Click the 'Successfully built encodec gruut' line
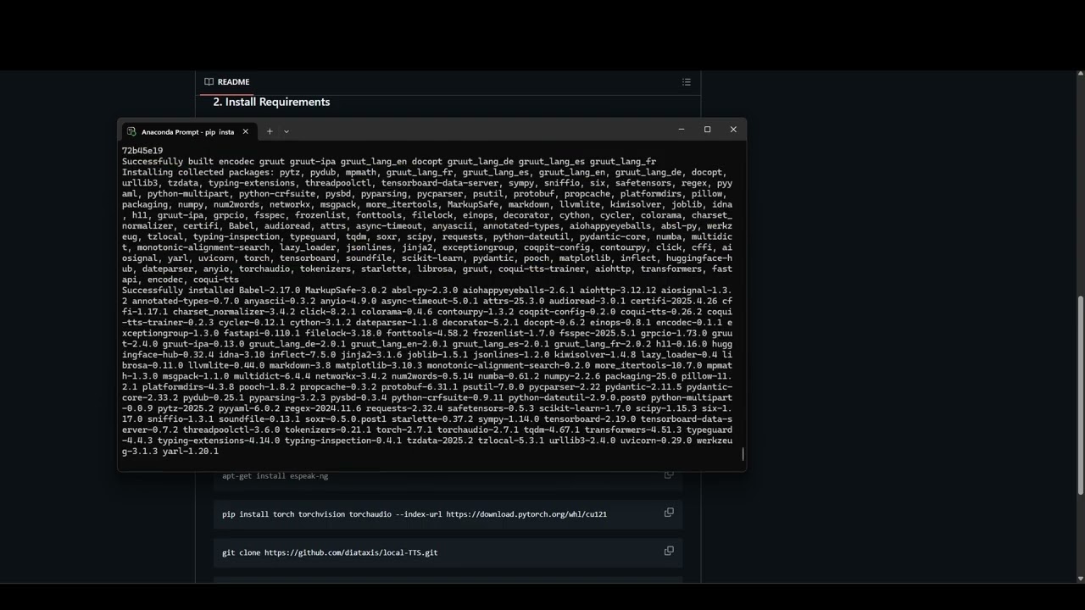 [x=389, y=162]
